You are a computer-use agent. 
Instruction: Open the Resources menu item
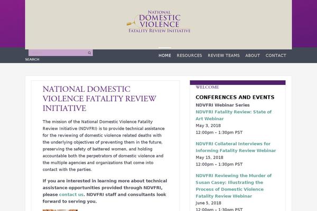[189, 55]
